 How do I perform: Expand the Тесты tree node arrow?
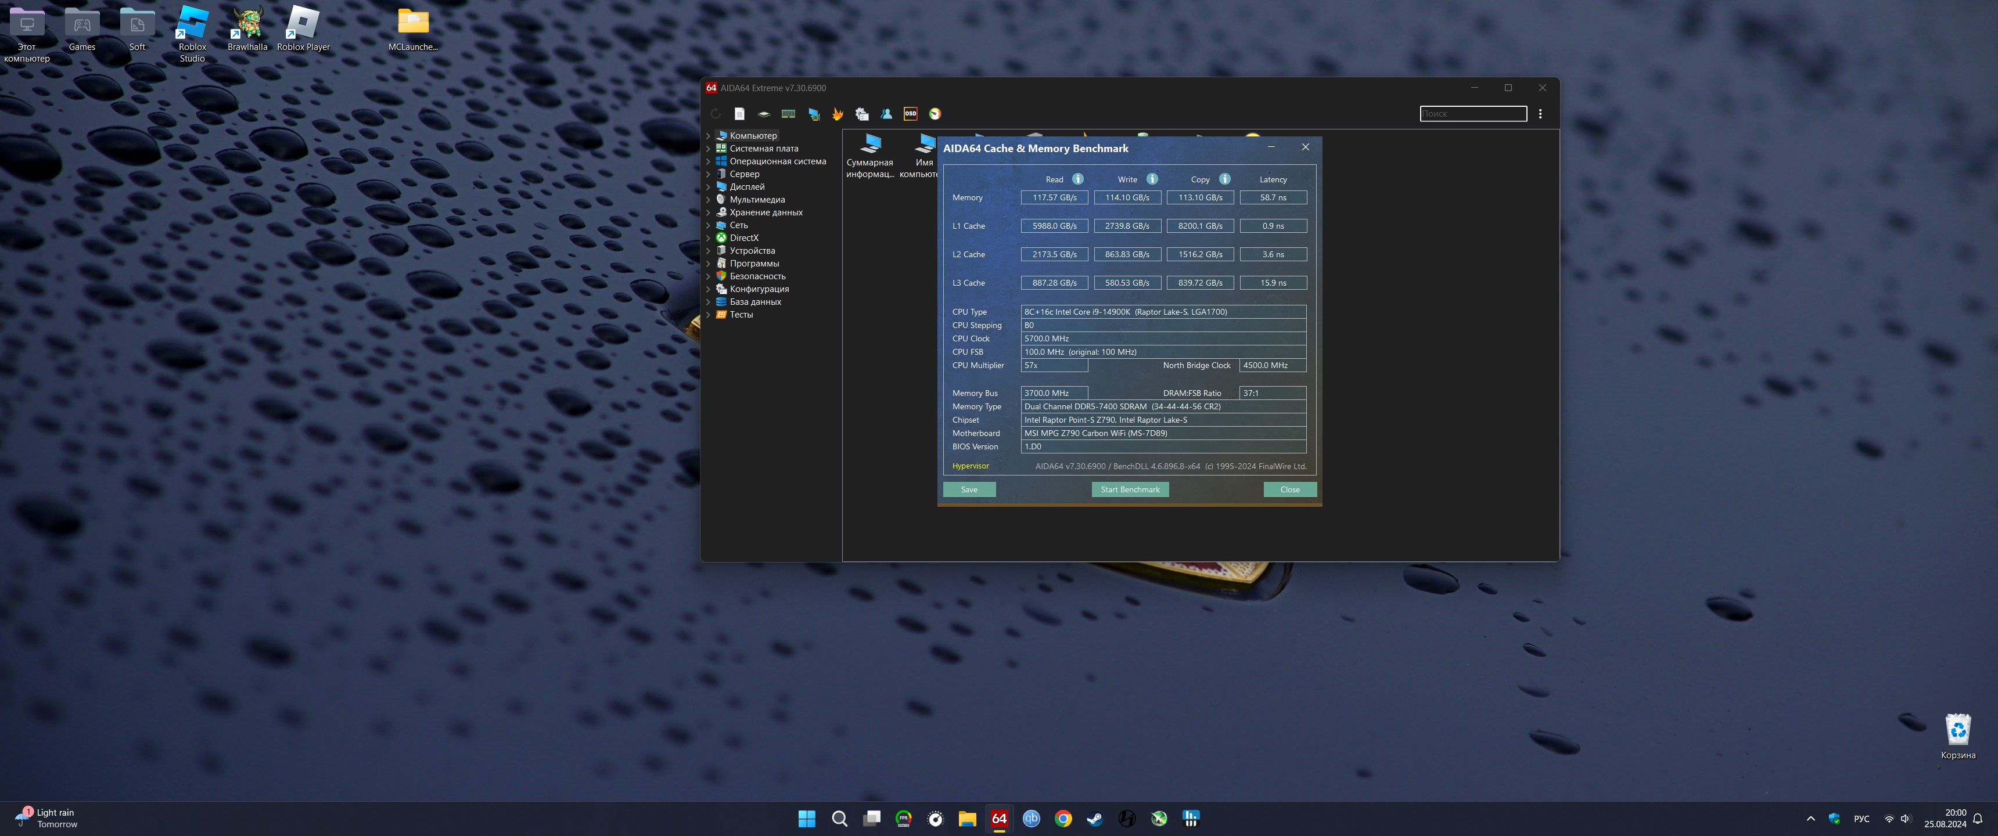point(708,315)
